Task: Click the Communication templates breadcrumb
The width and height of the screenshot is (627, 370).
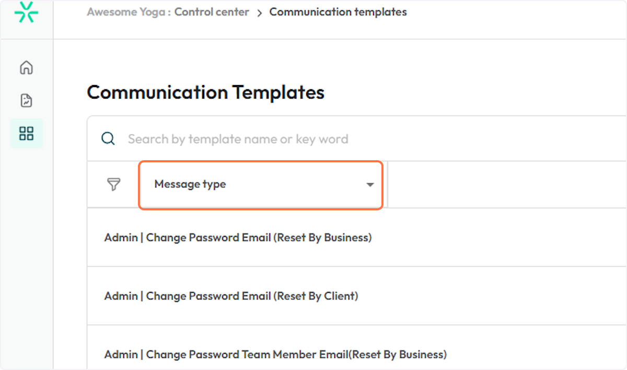Action: 338,12
